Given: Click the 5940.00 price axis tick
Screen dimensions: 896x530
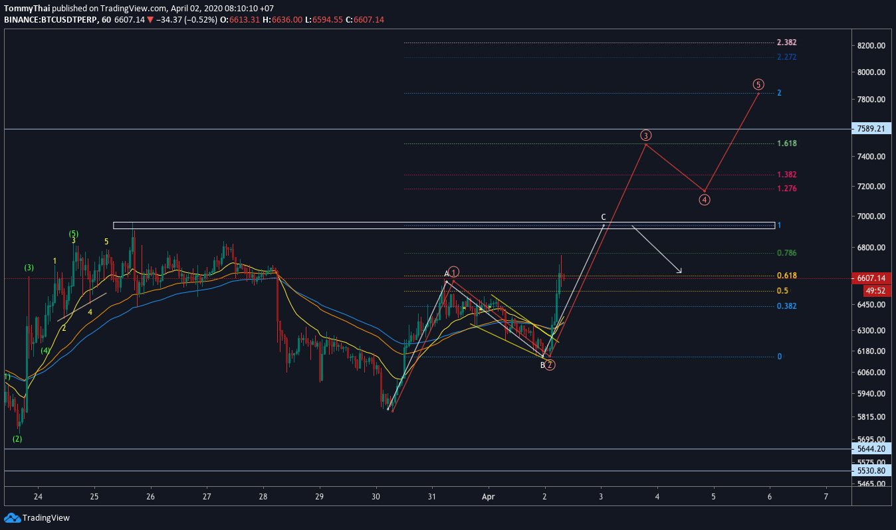Looking at the screenshot, I should point(871,394).
